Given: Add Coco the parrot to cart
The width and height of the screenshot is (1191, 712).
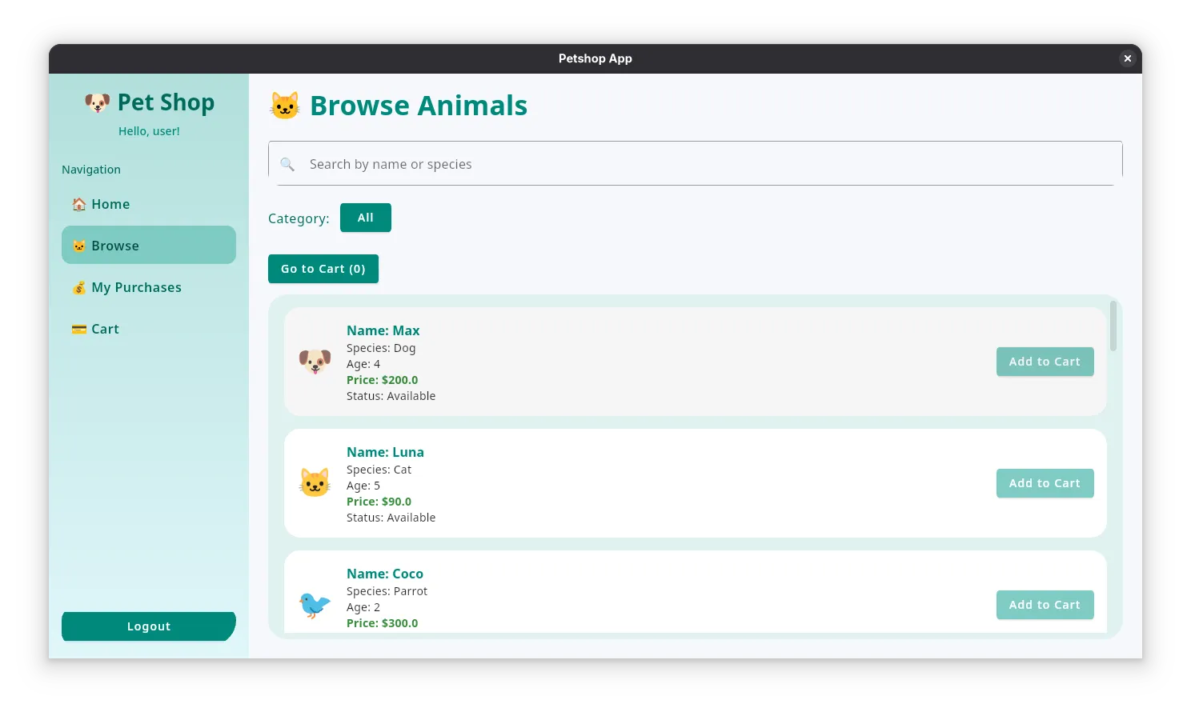Looking at the screenshot, I should coord(1045,605).
